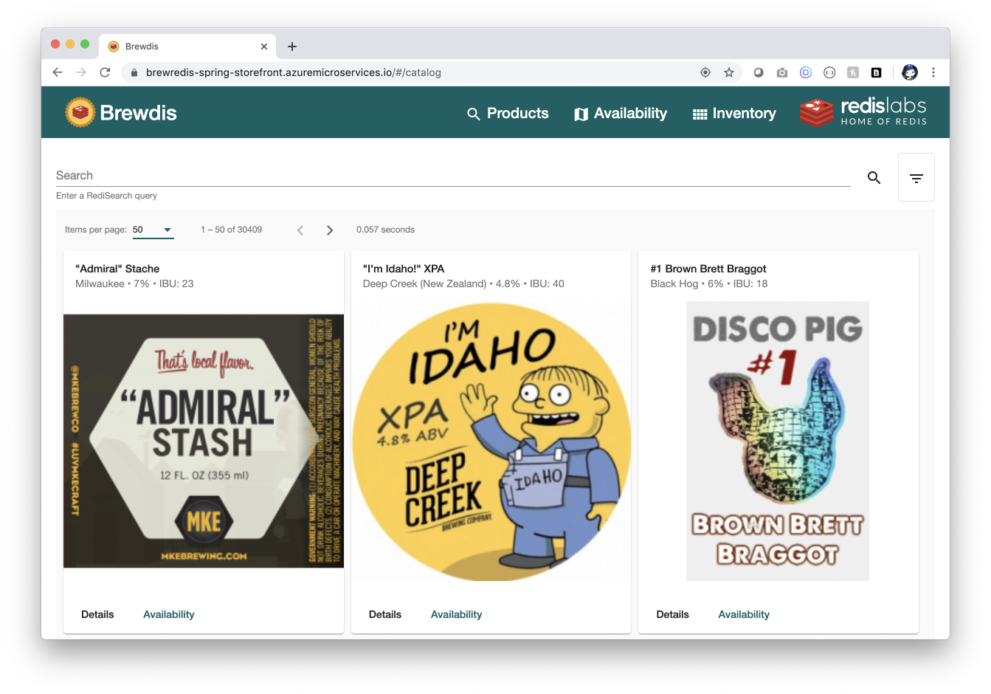The image size is (991, 694).
Task: Close the Brewdis tab
Action: 264,47
